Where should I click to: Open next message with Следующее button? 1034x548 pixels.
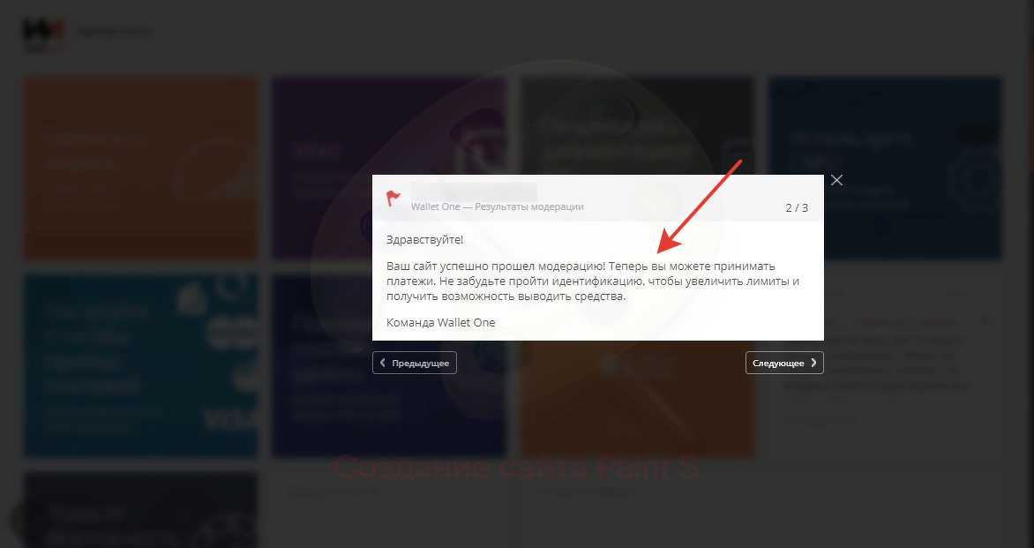pyautogui.click(x=784, y=363)
